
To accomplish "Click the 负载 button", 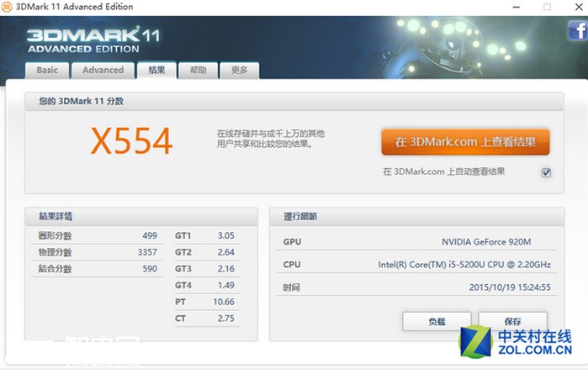I will pos(437,322).
